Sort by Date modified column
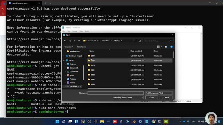The height and width of the screenshot is (125, 223). coord(136,51)
